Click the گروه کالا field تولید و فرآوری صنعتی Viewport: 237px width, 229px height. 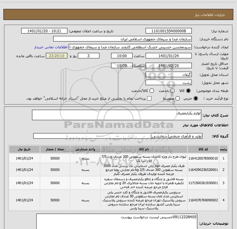tap(118, 136)
